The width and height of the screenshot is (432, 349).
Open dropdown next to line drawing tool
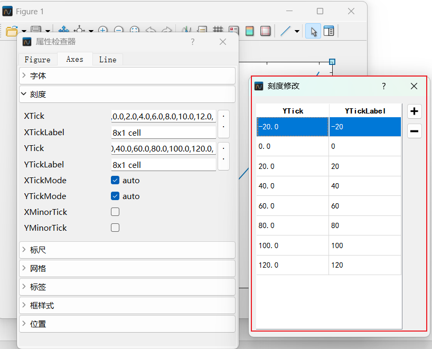point(297,31)
